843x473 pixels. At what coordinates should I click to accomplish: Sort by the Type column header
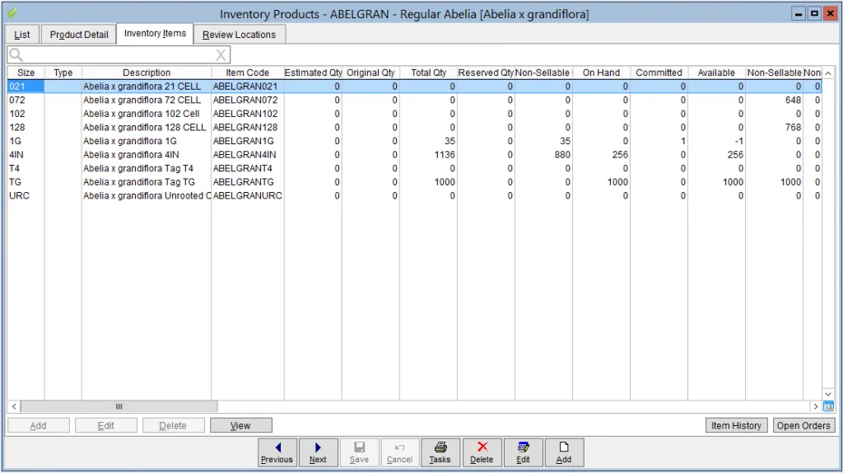point(63,73)
